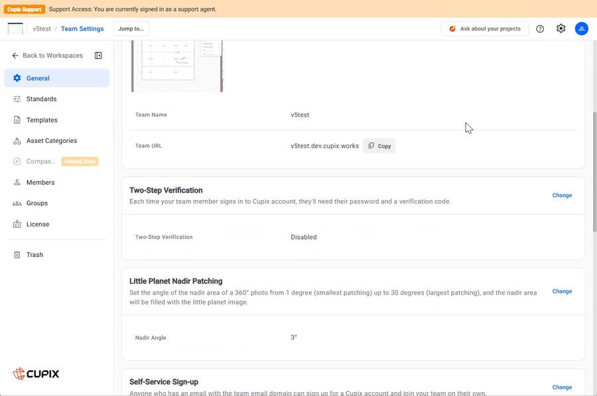The image size is (597, 396).
Task: Click the Coming Soon badge
Action: [x=80, y=161]
